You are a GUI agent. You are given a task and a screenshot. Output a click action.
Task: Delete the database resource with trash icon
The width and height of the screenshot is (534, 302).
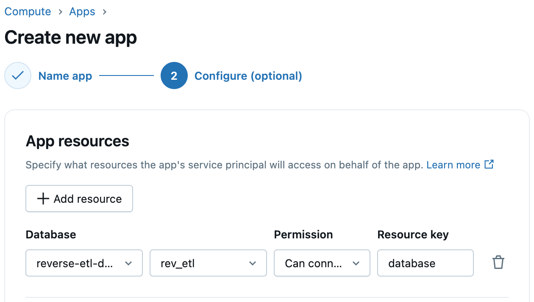pos(498,263)
